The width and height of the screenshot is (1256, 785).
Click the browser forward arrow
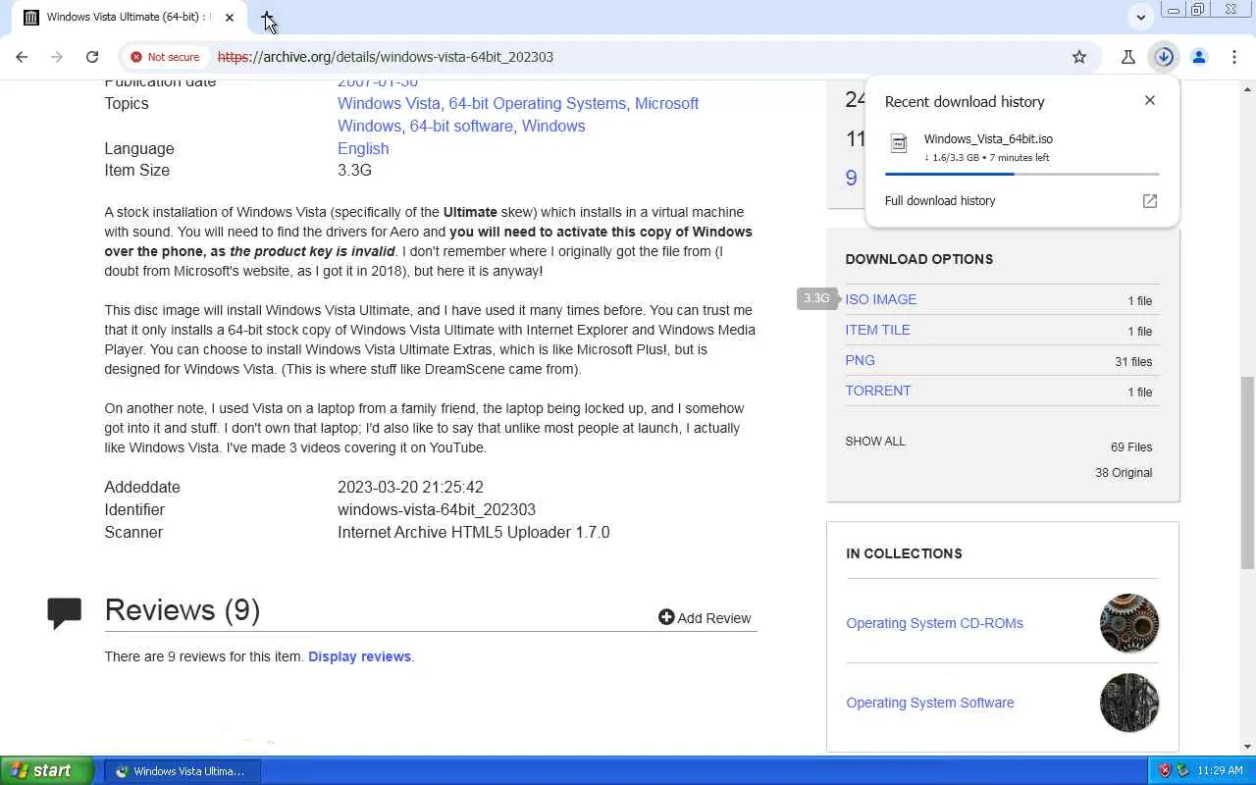coord(57,57)
